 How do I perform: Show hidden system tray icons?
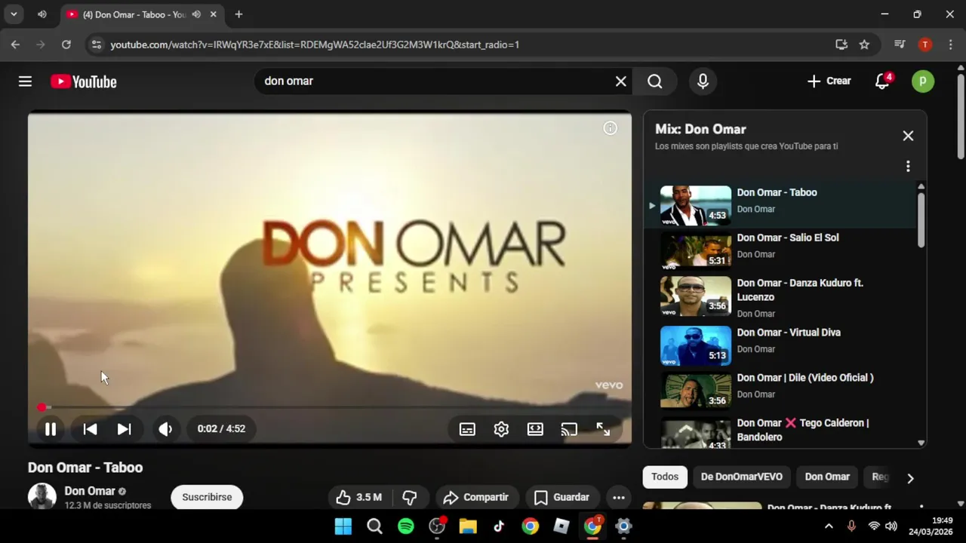[x=829, y=526]
